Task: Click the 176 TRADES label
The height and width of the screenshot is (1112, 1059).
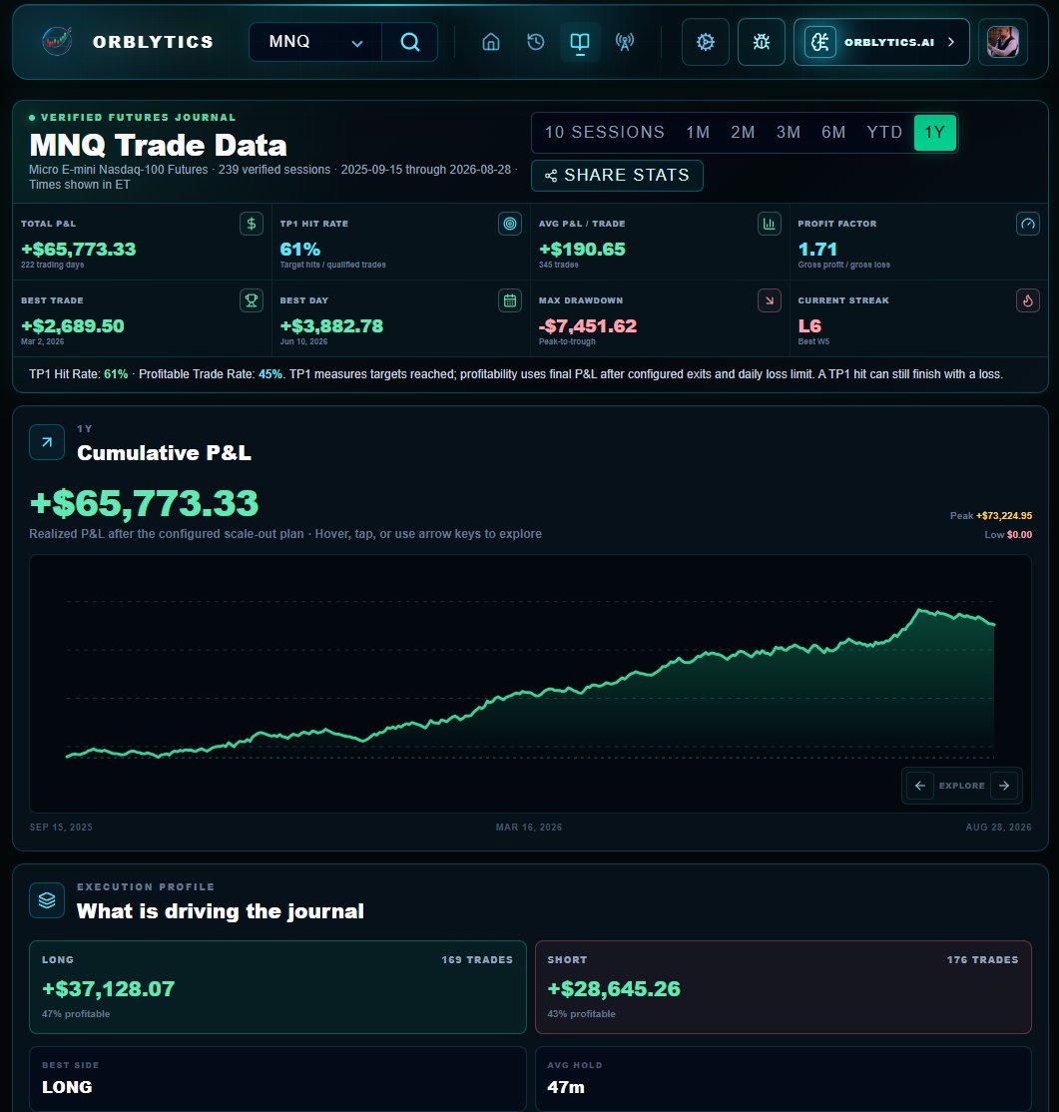Action: tap(982, 960)
